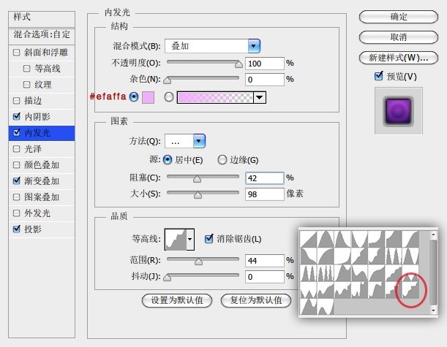Select 渐变叠加 in the styles list
This screenshot has width=447, height=347.
click(x=42, y=181)
